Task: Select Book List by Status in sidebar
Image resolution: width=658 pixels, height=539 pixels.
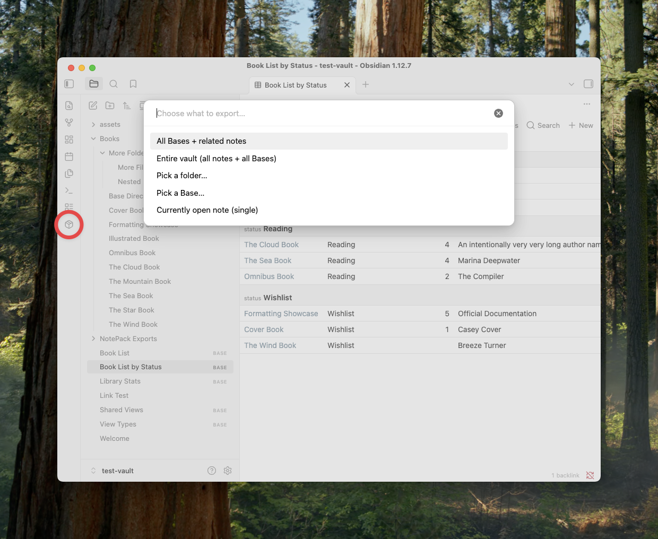Action: click(x=160, y=367)
